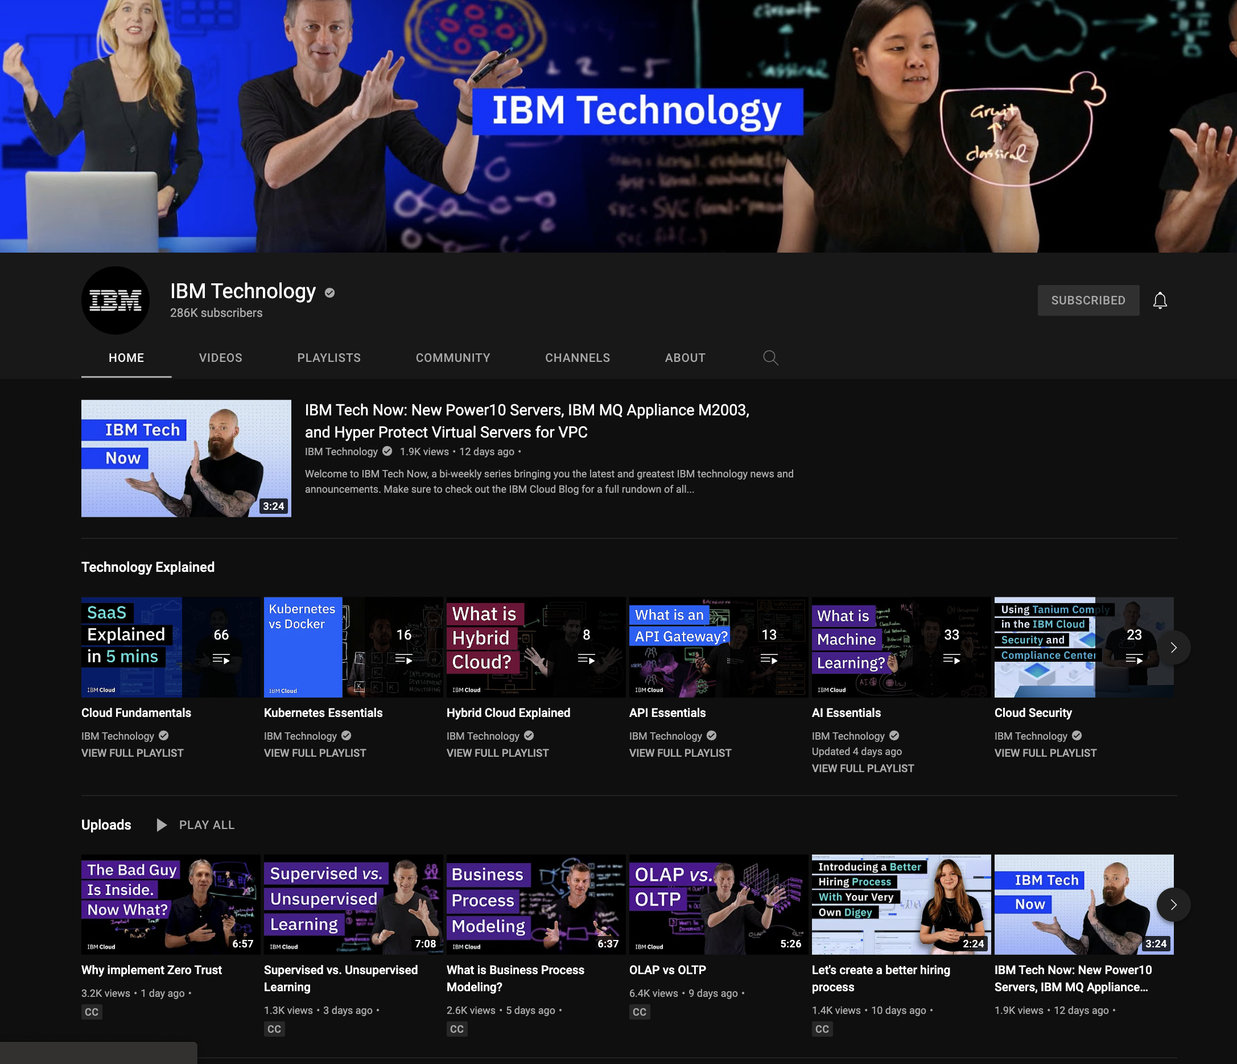Screen dimensions: 1237x1064
Task: Click the CC badge under better hiring process video
Action: [x=822, y=1029]
